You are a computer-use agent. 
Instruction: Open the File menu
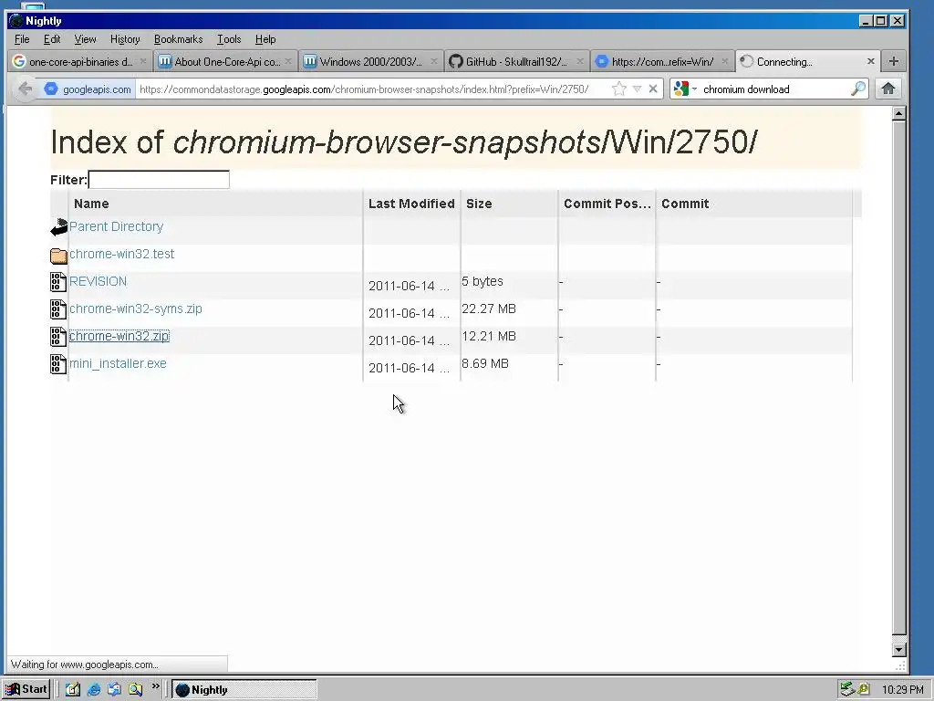pos(22,39)
